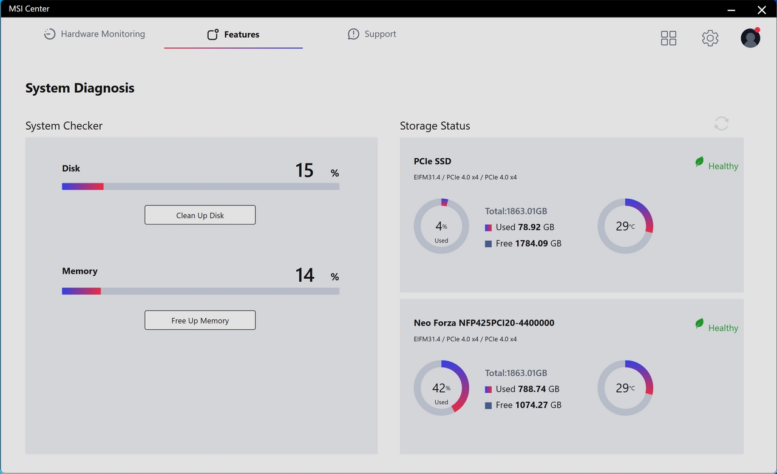Select the Memory label in System Checker
The width and height of the screenshot is (777, 474).
coord(80,271)
